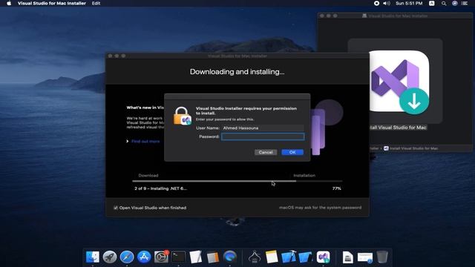Open the Apple menu

[9, 3]
